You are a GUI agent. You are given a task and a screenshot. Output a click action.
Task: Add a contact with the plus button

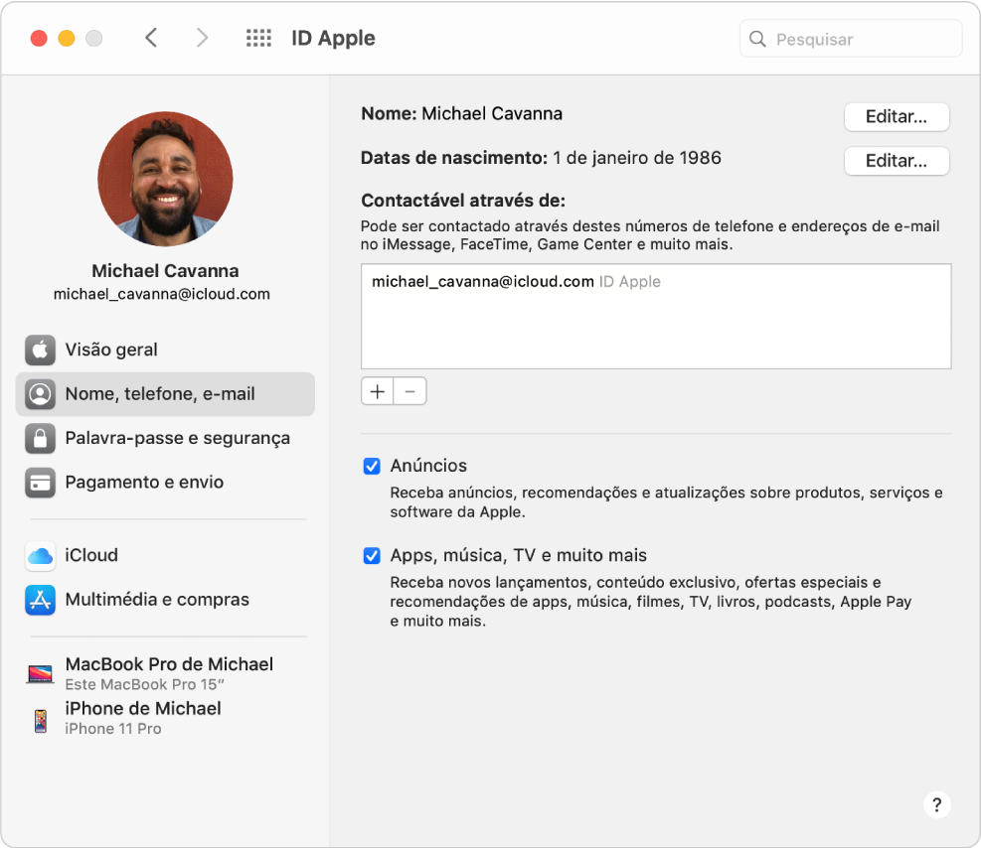coord(378,391)
